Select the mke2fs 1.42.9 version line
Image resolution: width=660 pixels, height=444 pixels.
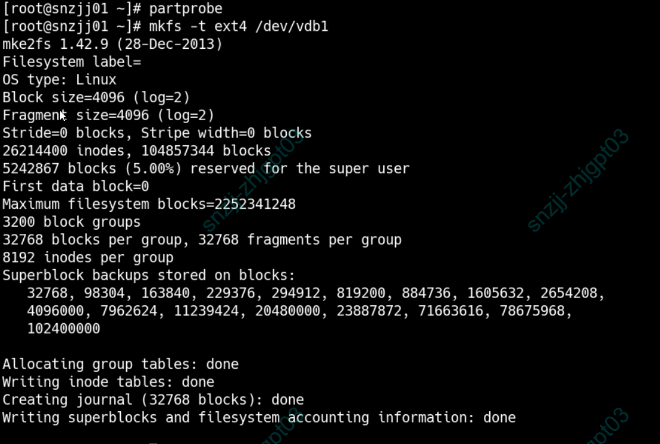(112, 44)
